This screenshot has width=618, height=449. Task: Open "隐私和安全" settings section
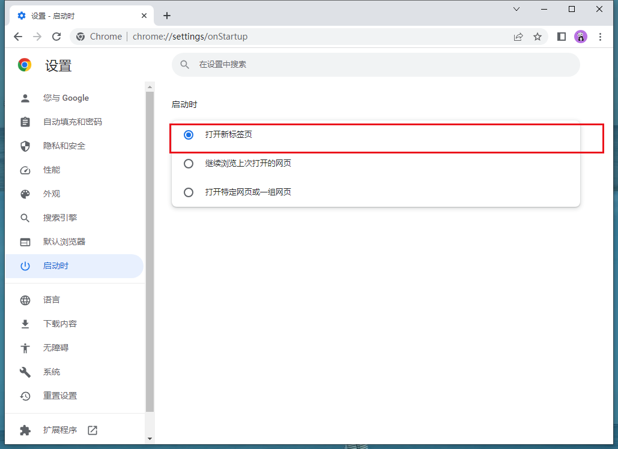(64, 146)
